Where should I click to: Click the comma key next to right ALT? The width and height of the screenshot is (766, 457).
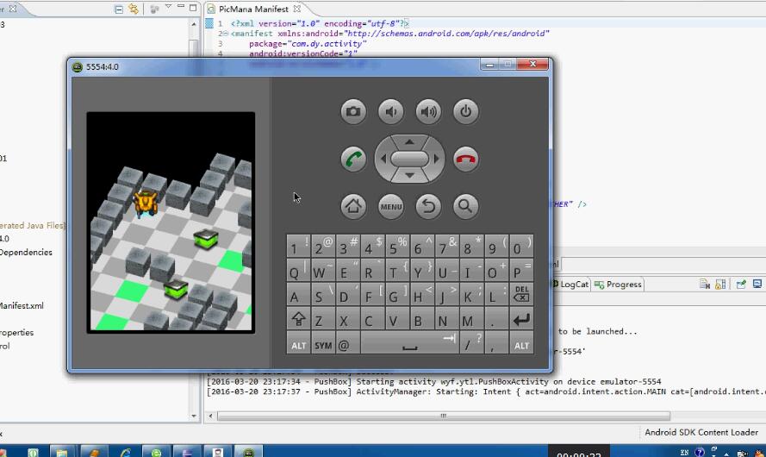click(x=496, y=344)
